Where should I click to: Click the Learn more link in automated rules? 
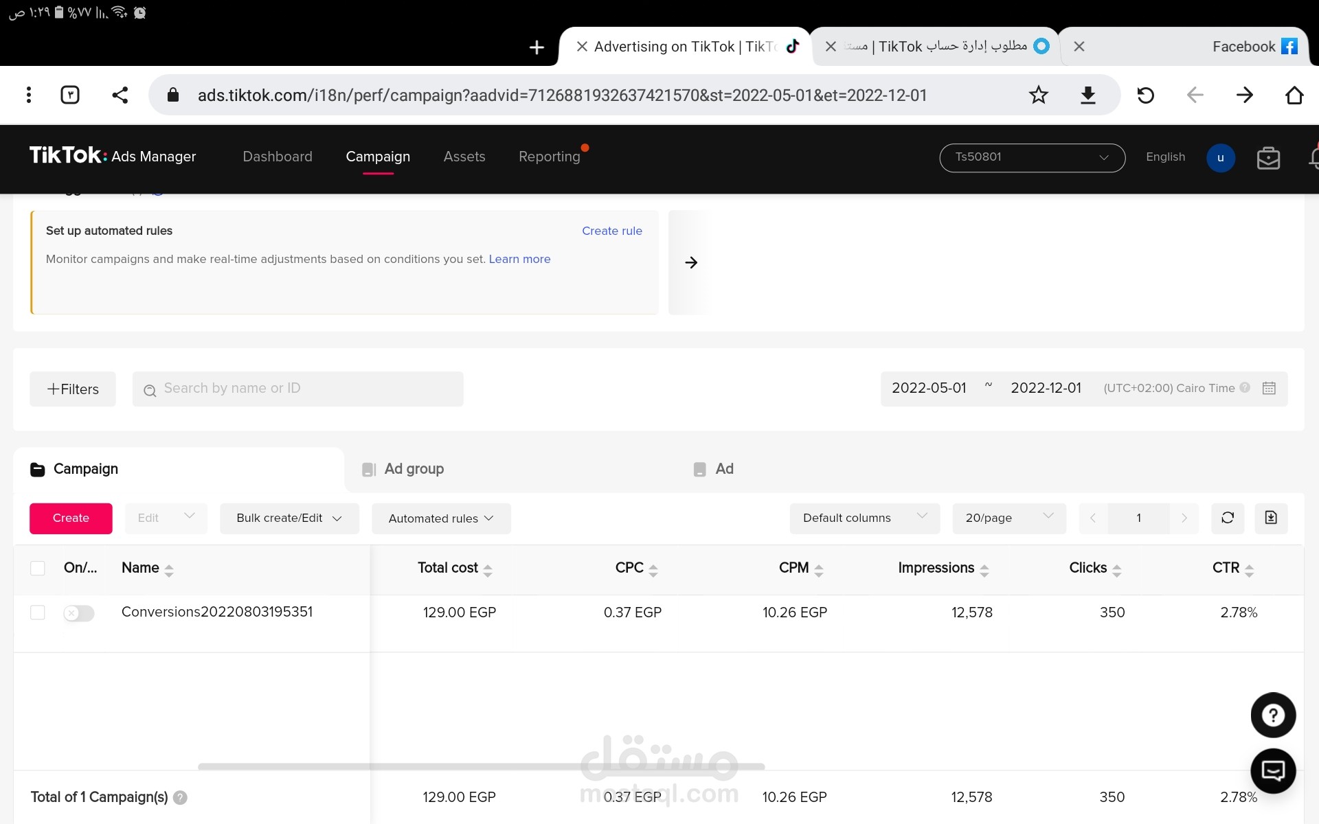(519, 259)
